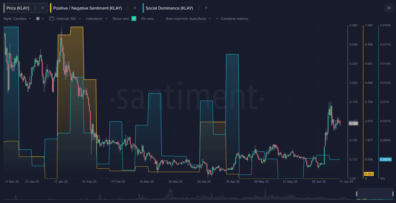Open the Price (KLAY) three-dot options menu
The height and width of the screenshot is (203, 396).
(x=36, y=8)
